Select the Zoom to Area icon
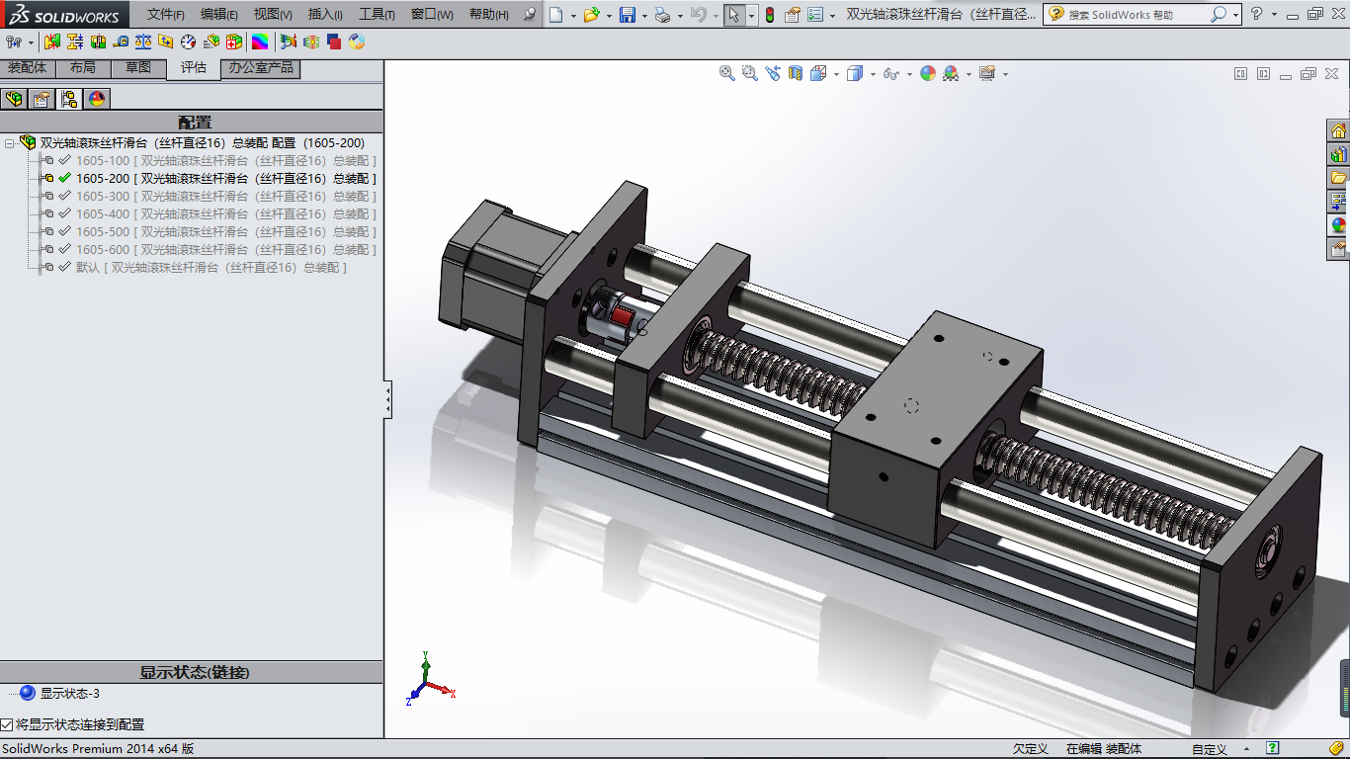The width and height of the screenshot is (1350, 759). click(750, 73)
